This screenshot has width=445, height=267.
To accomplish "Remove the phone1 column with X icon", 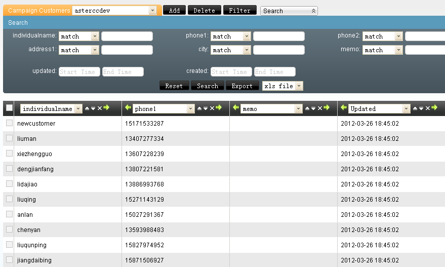I will [212, 108].
